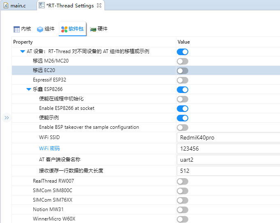
Task: Disable the 乐鑫 ESP8266 toggle
Action: point(183,90)
